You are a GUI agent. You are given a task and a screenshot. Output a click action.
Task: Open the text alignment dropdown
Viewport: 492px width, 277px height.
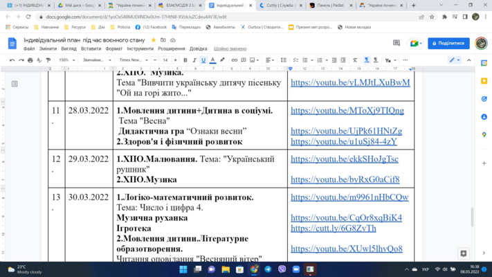[270, 60]
